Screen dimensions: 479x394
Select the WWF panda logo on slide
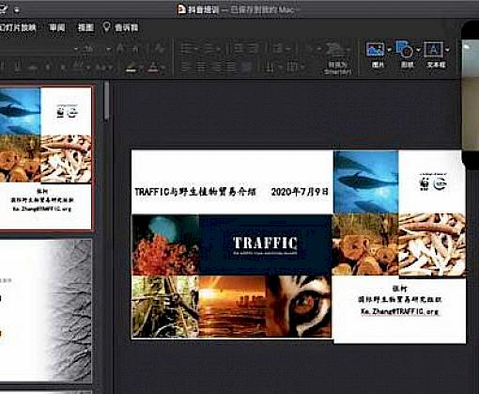click(425, 184)
